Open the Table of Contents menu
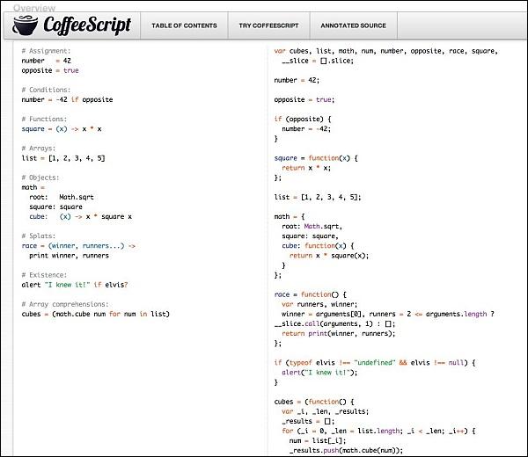This screenshot has width=528, height=457. pyautogui.click(x=184, y=25)
